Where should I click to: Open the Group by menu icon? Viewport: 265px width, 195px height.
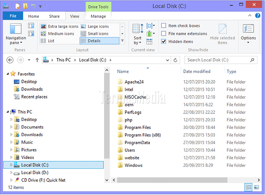tap(151, 26)
